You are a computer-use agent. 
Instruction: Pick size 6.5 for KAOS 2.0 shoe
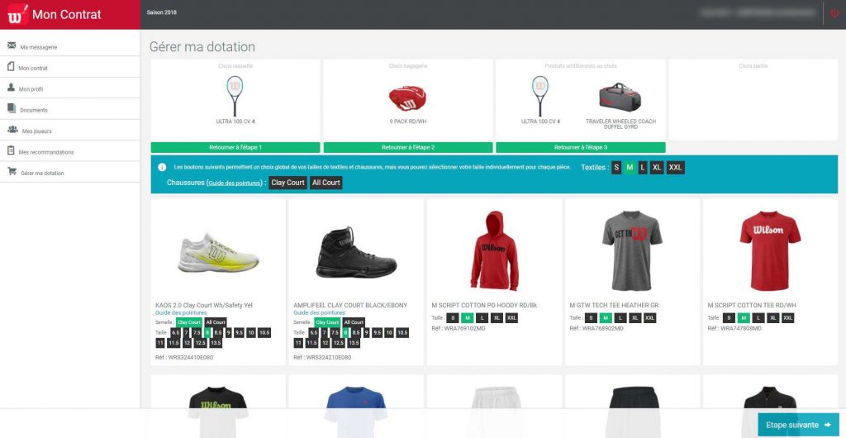(176, 333)
